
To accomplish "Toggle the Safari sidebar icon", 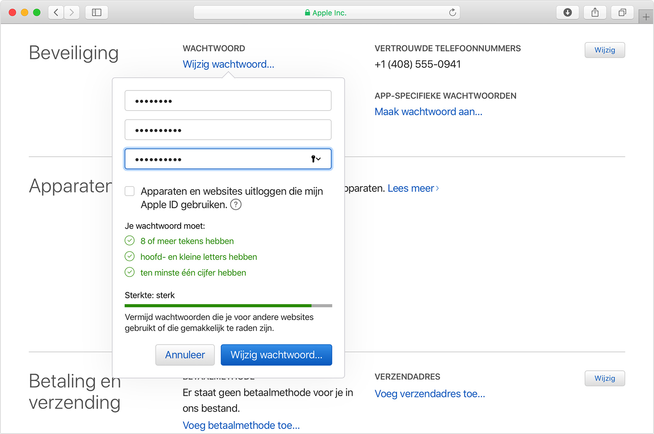I will 96,13.
